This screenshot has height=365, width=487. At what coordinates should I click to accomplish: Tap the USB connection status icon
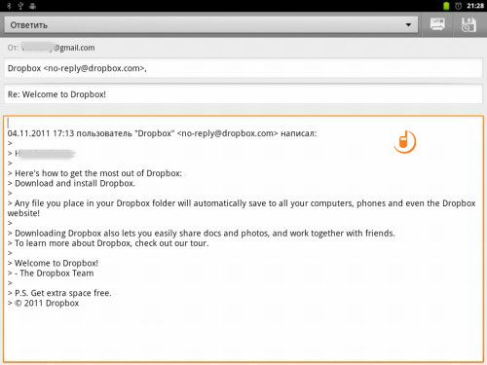click(x=20, y=6)
